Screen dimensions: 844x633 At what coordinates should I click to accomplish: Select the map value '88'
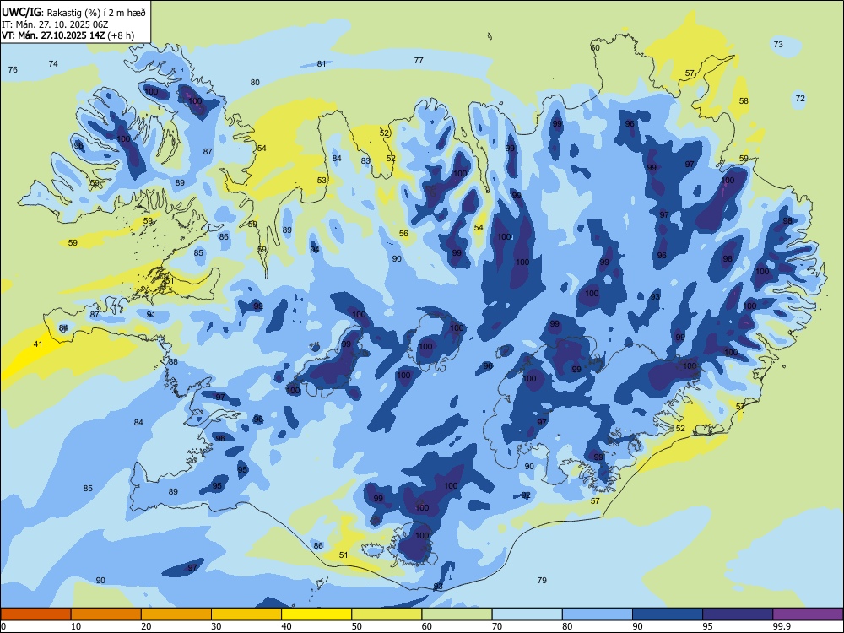tap(173, 361)
